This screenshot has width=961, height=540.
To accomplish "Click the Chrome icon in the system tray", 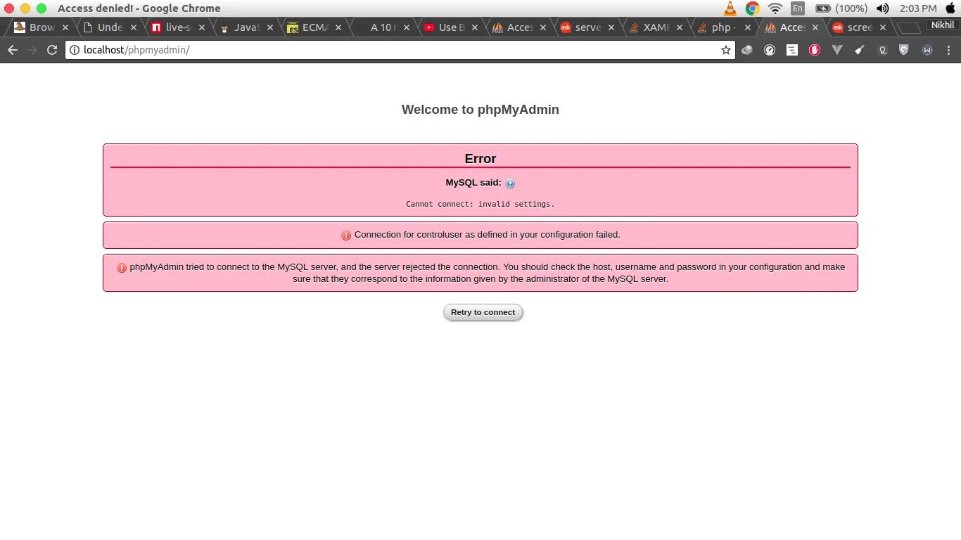I will [x=752, y=8].
